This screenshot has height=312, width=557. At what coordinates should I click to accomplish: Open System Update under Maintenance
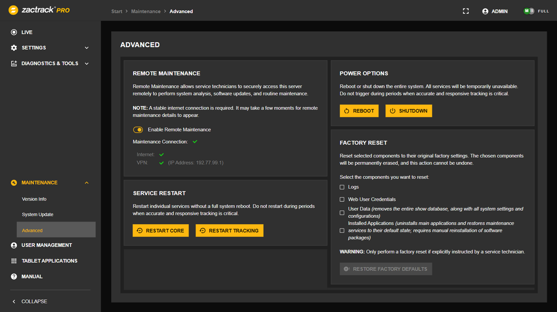point(38,215)
